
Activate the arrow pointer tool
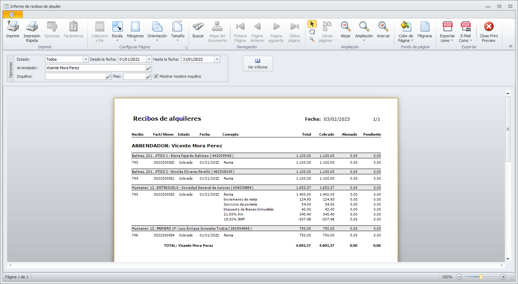tap(312, 24)
